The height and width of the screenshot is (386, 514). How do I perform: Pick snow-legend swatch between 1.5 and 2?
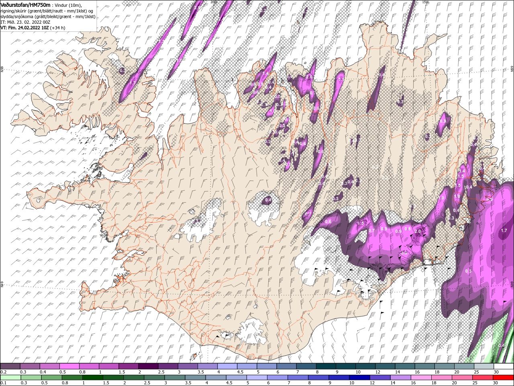click(128, 366)
